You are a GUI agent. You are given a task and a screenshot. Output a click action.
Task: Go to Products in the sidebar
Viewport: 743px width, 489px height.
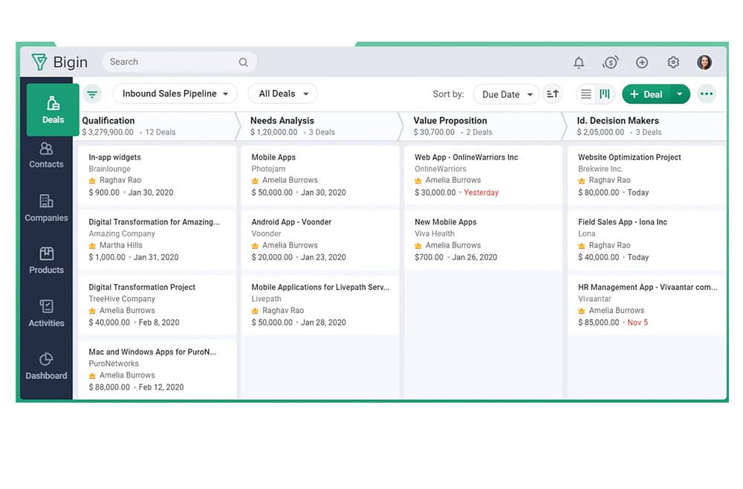click(x=46, y=261)
